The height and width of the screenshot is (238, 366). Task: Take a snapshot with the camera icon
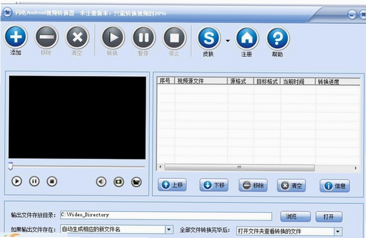pos(118,181)
